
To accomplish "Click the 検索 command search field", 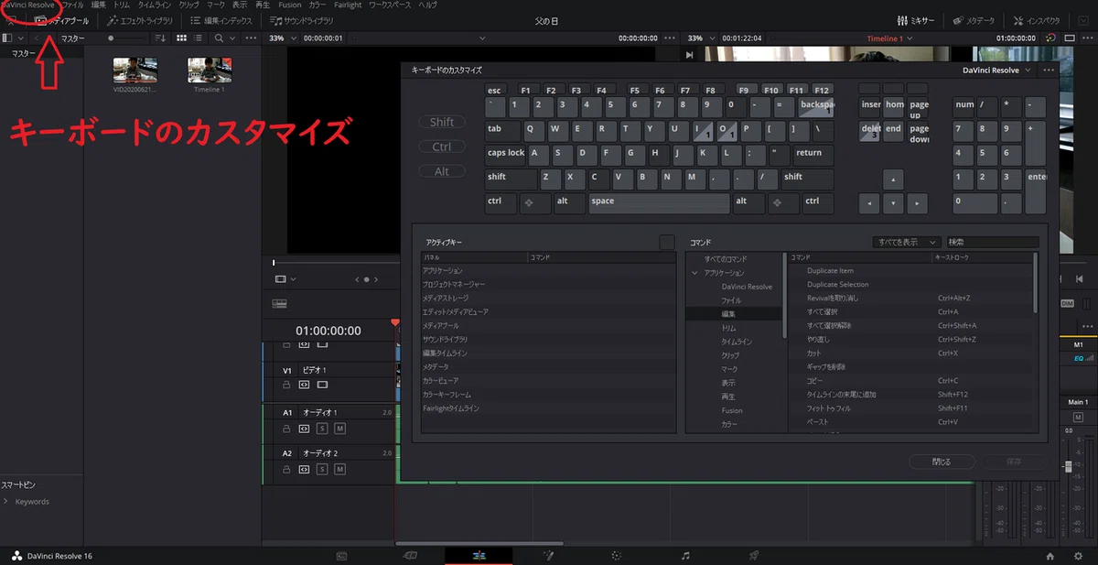I will [x=993, y=243].
